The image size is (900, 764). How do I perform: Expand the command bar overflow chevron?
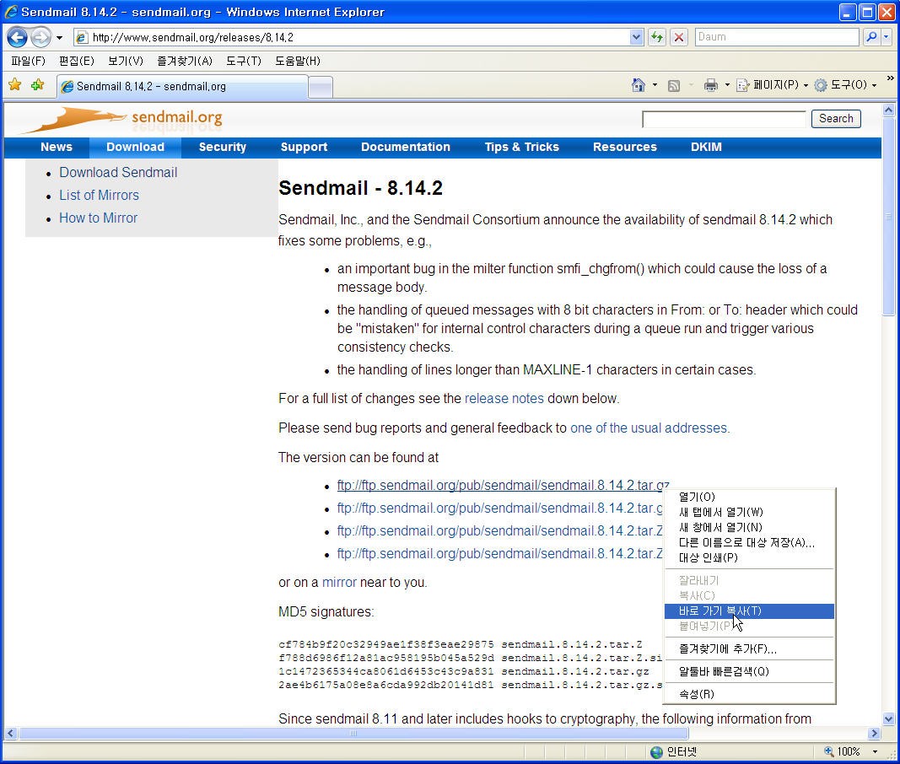click(890, 78)
